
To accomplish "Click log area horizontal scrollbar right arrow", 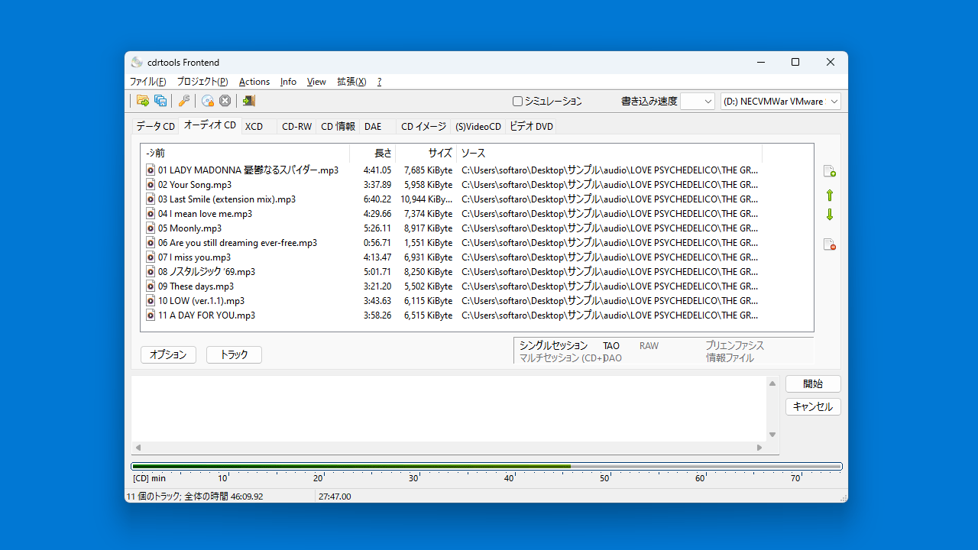I will (x=759, y=448).
